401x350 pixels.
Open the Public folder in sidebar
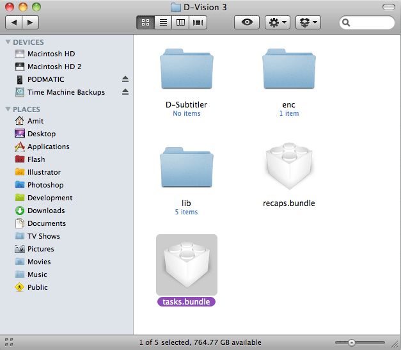coord(67,287)
